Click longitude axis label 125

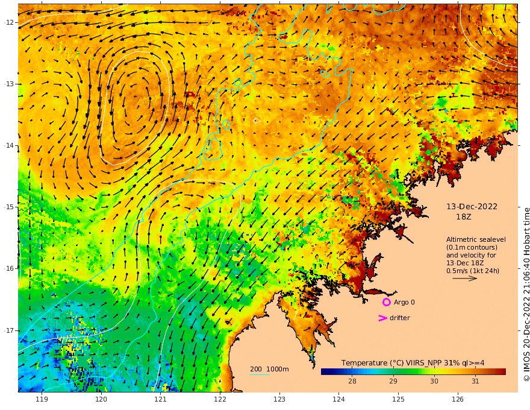click(x=399, y=399)
